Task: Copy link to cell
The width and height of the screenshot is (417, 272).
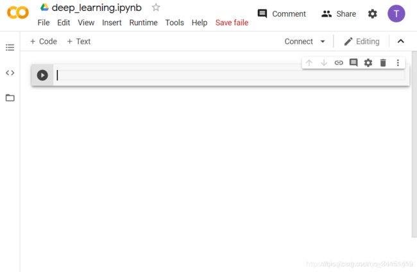Action: pos(339,63)
